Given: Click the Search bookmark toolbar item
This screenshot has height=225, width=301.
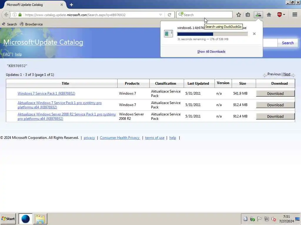Looking at the screenshot, I should (9, 24).
